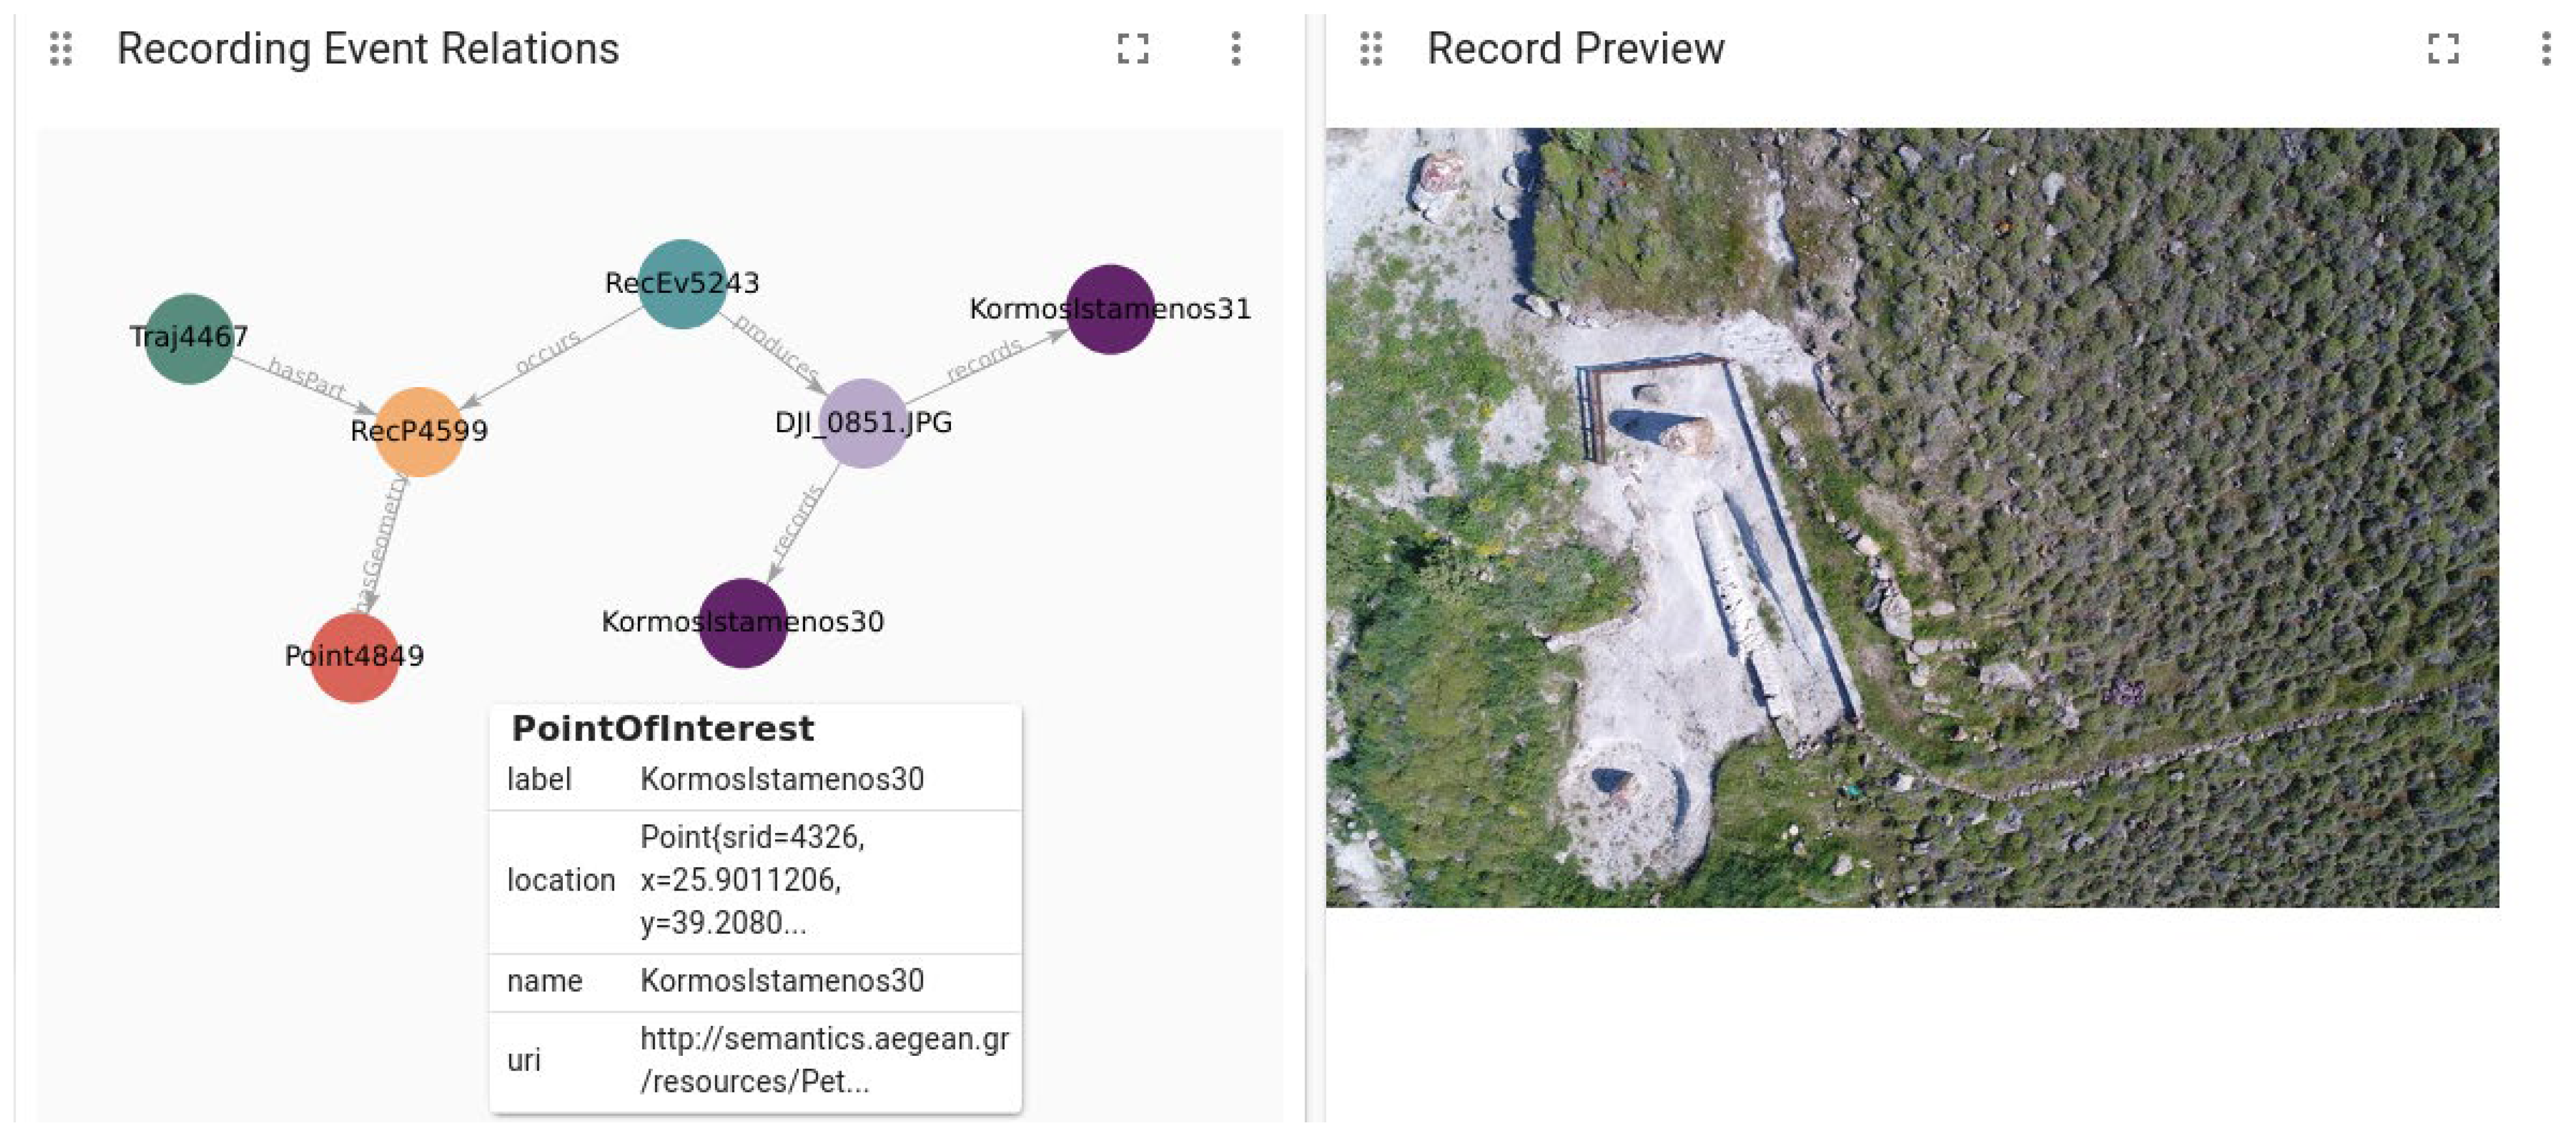Select the KormosIstamenos30 purple node
This screenshot has height=1140, width=2576.
pyautogui.click(x=742, y=622)
